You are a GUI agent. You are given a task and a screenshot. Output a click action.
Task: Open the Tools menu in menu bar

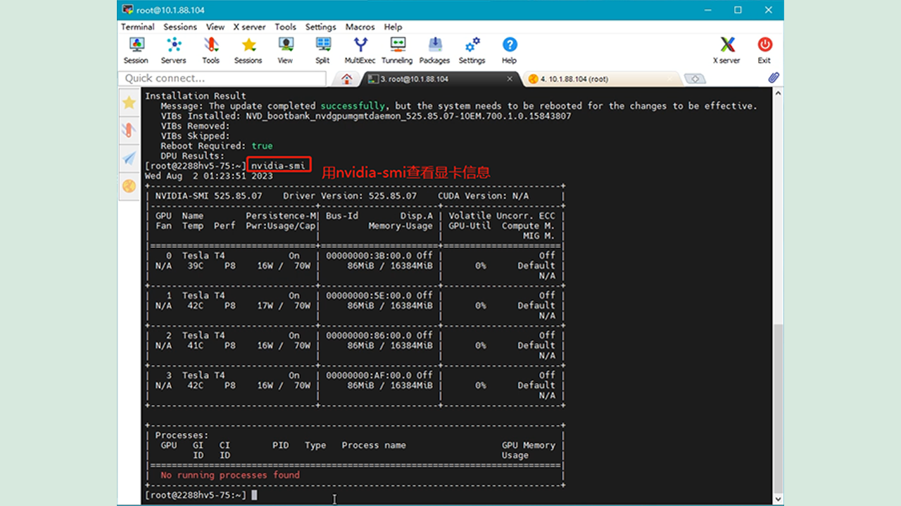285,27
